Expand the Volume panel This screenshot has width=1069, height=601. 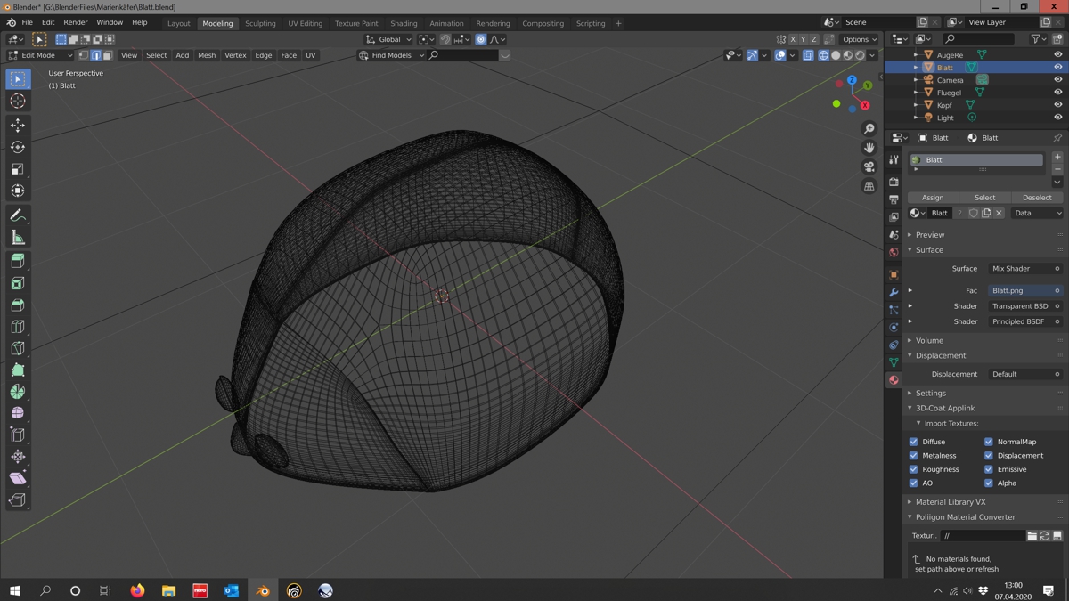click(x=929, y=340)
